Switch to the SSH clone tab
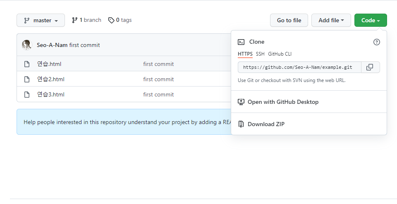 click(260, 54)
